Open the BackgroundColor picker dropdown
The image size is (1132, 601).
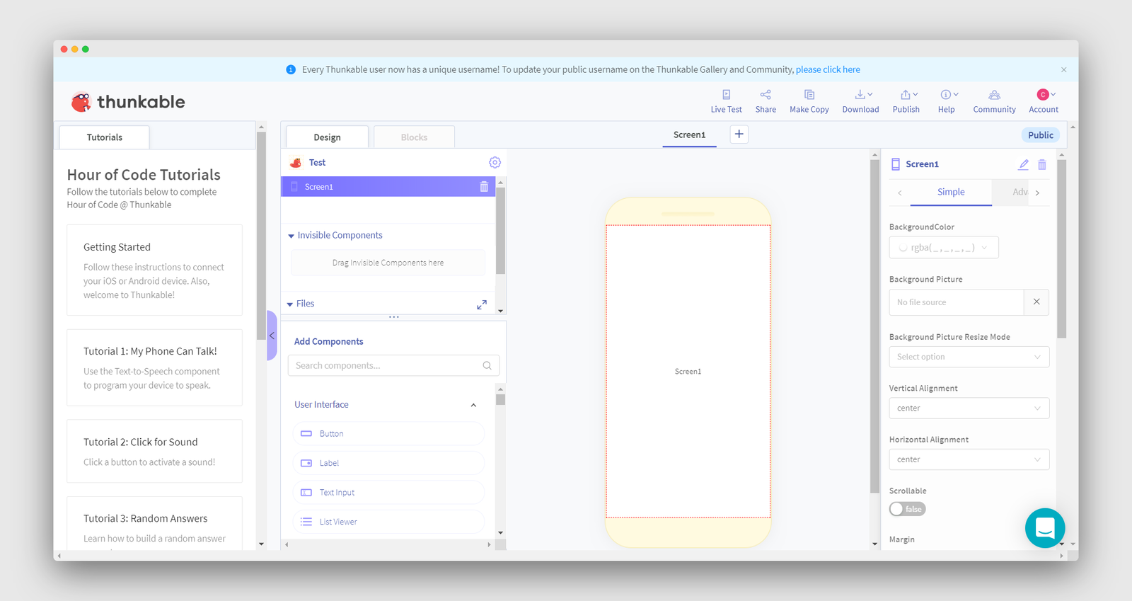(x=944, y=248)
